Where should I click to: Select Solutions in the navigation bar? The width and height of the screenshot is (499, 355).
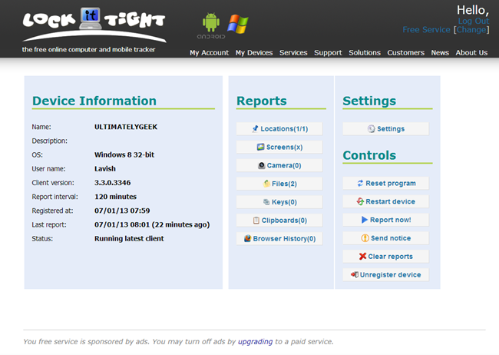[x=365, y=52]
